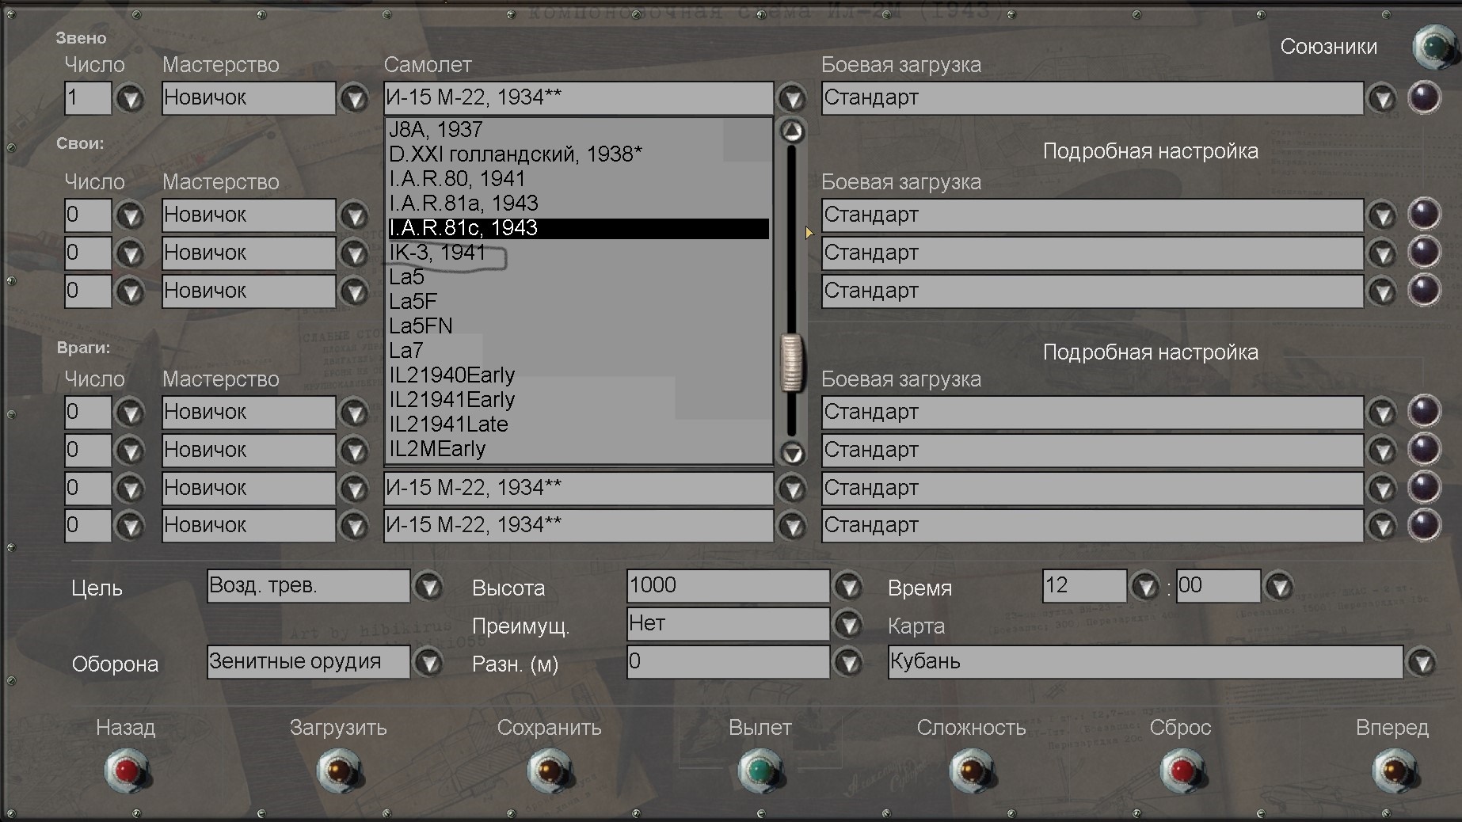1462x822 pixels.
Task: Click the Боевая загрузка field in first Враги row
Action: coord(1092,413)
